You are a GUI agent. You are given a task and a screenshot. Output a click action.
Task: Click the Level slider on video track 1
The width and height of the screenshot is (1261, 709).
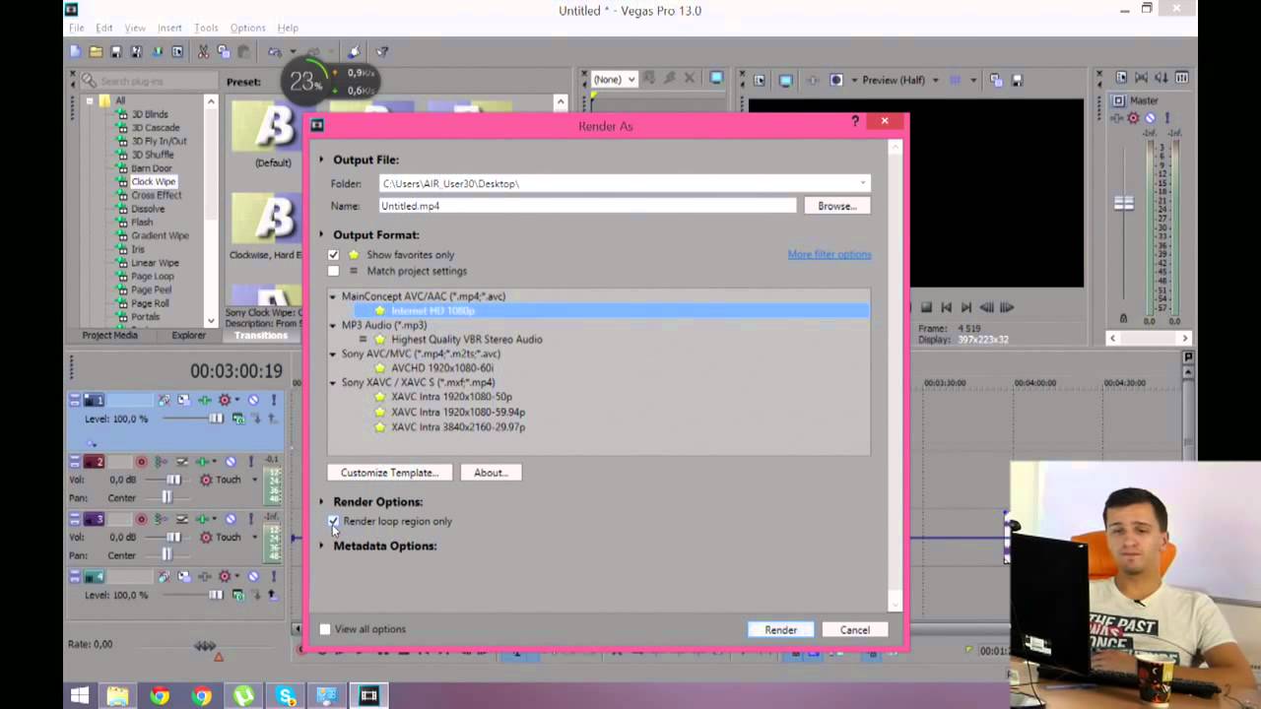tap(216, 419)
